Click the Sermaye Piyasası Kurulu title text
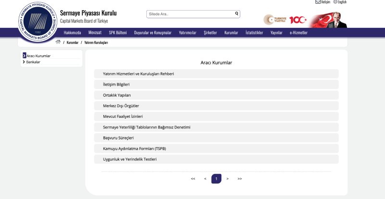Viewport: 385px width, 199px height. [89, 13]
